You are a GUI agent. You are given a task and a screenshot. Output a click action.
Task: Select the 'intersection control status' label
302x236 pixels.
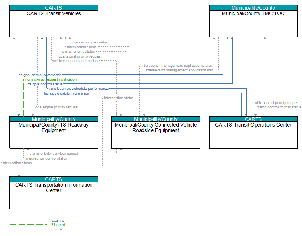[46, 158]
